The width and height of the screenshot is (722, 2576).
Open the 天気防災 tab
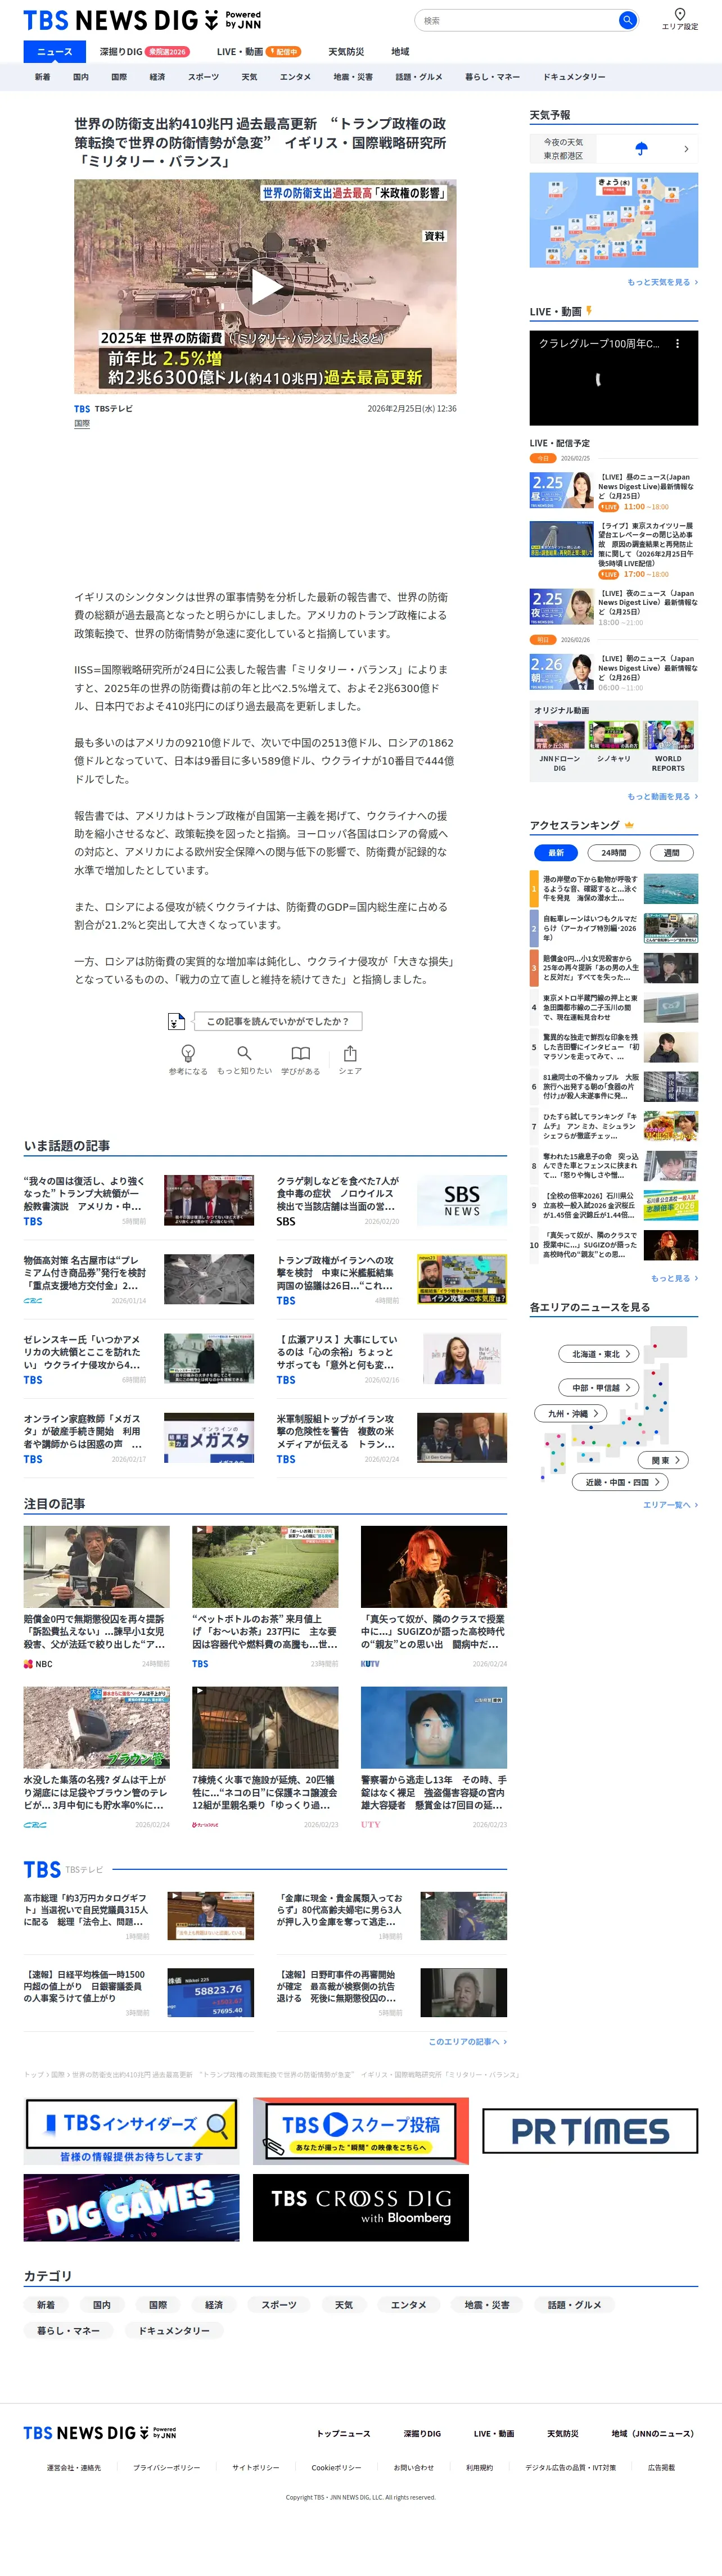346,52
